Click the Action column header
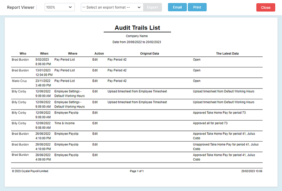This screenshot has width=282, height=191. click(x=99, y=53)
